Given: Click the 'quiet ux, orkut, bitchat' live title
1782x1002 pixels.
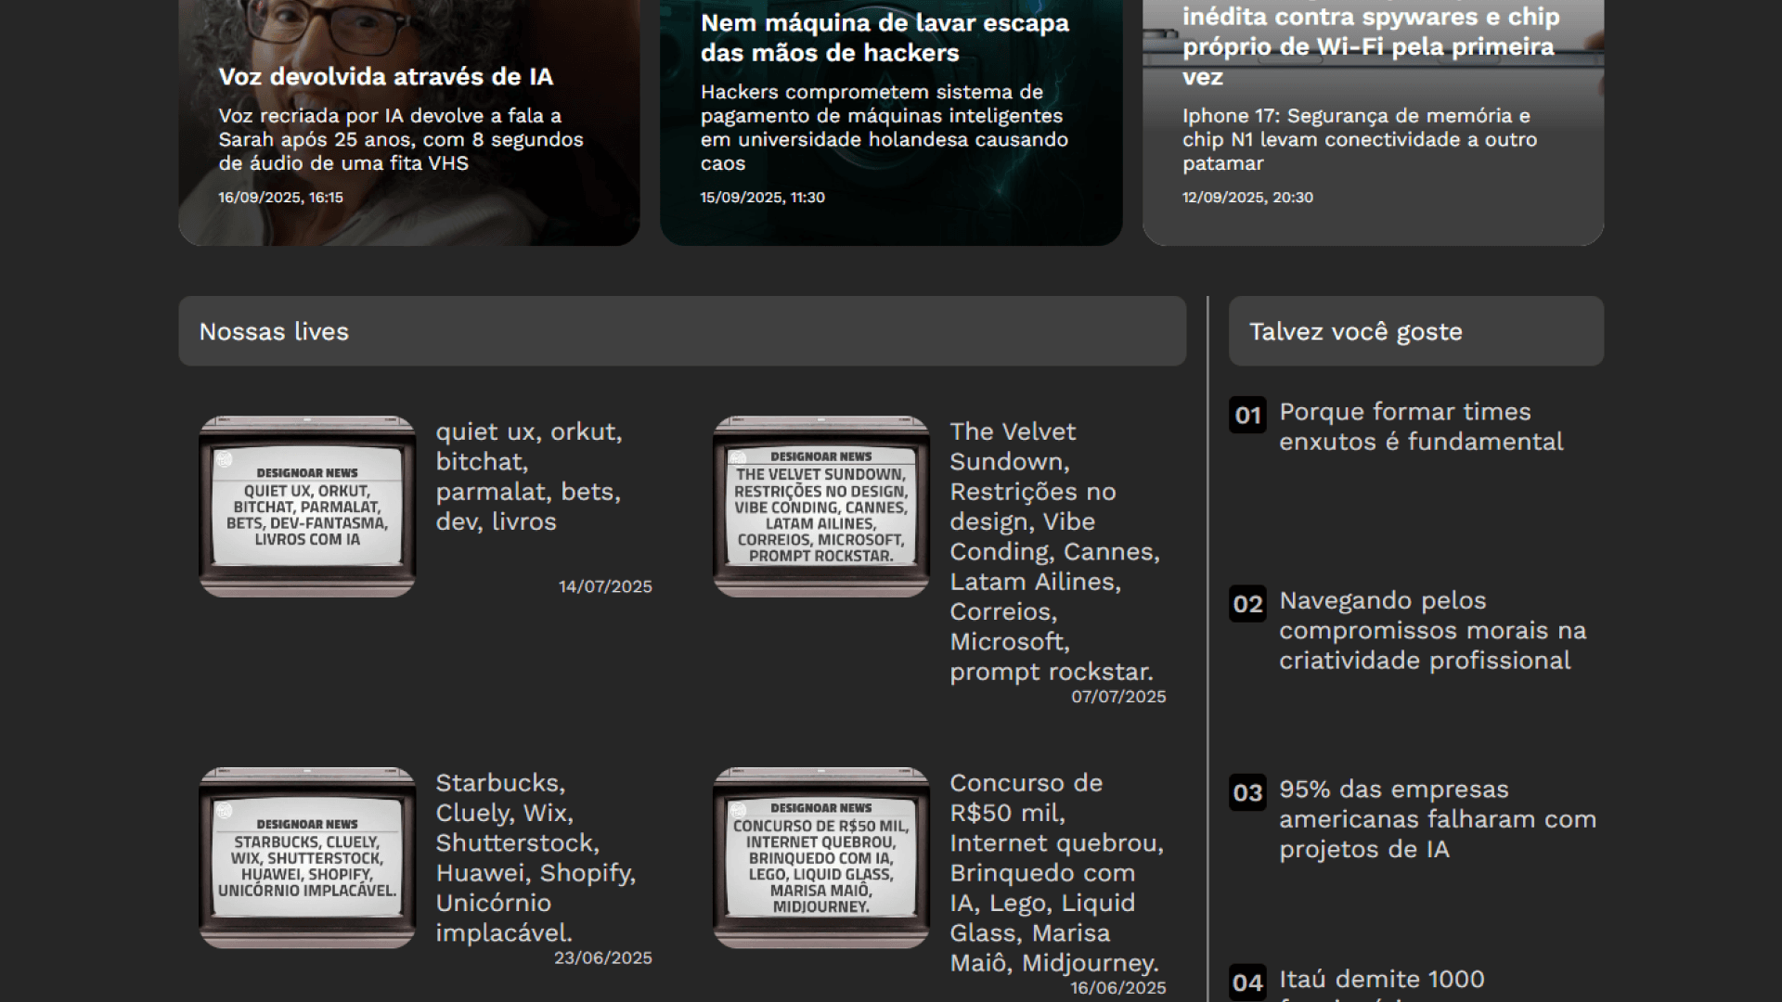Looking at the screenshot, I should coord(528,477).
